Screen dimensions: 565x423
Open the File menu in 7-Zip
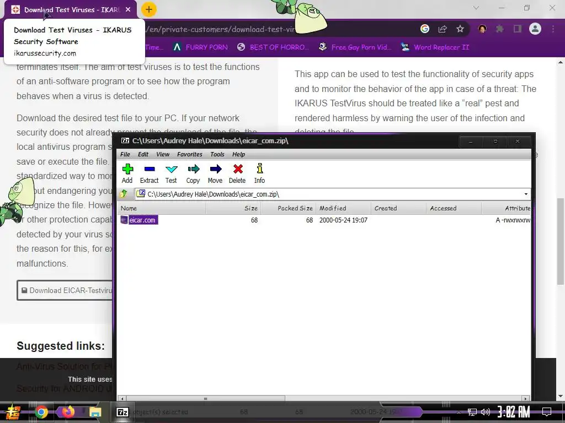[125, 154]
